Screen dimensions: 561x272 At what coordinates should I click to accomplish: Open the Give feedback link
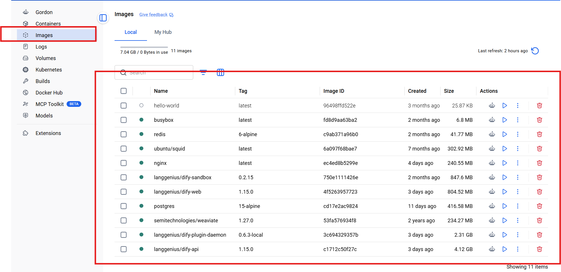(156, 15)
